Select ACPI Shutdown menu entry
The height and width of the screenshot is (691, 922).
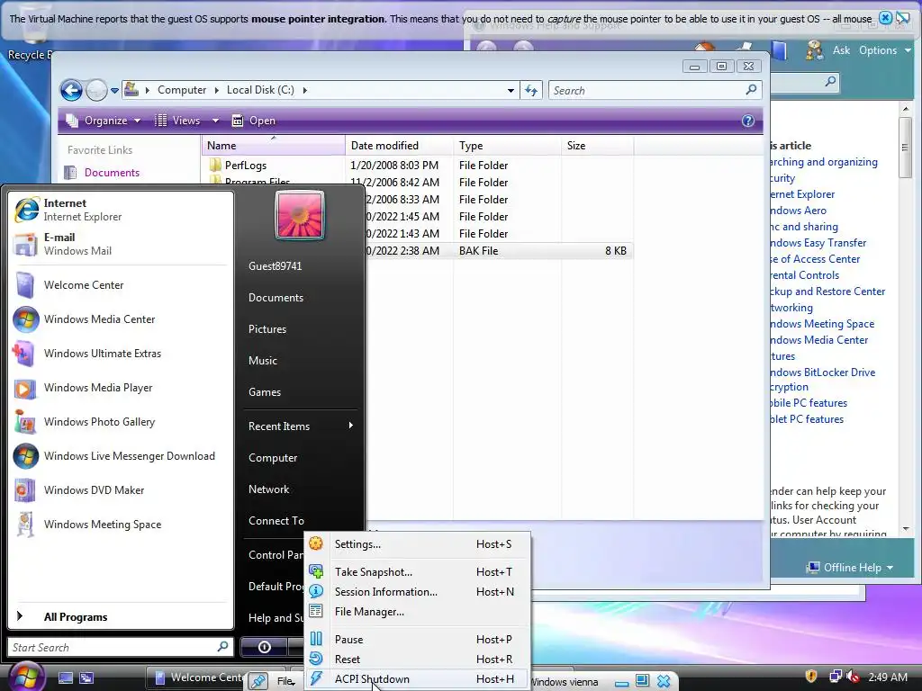point(418,679)
